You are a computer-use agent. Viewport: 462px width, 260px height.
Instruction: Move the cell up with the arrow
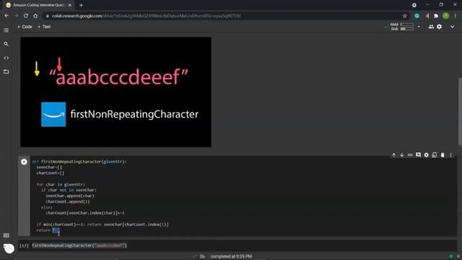coord(393,155)
